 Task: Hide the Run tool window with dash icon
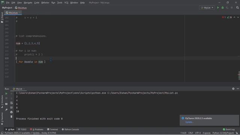tap(238, 88)
